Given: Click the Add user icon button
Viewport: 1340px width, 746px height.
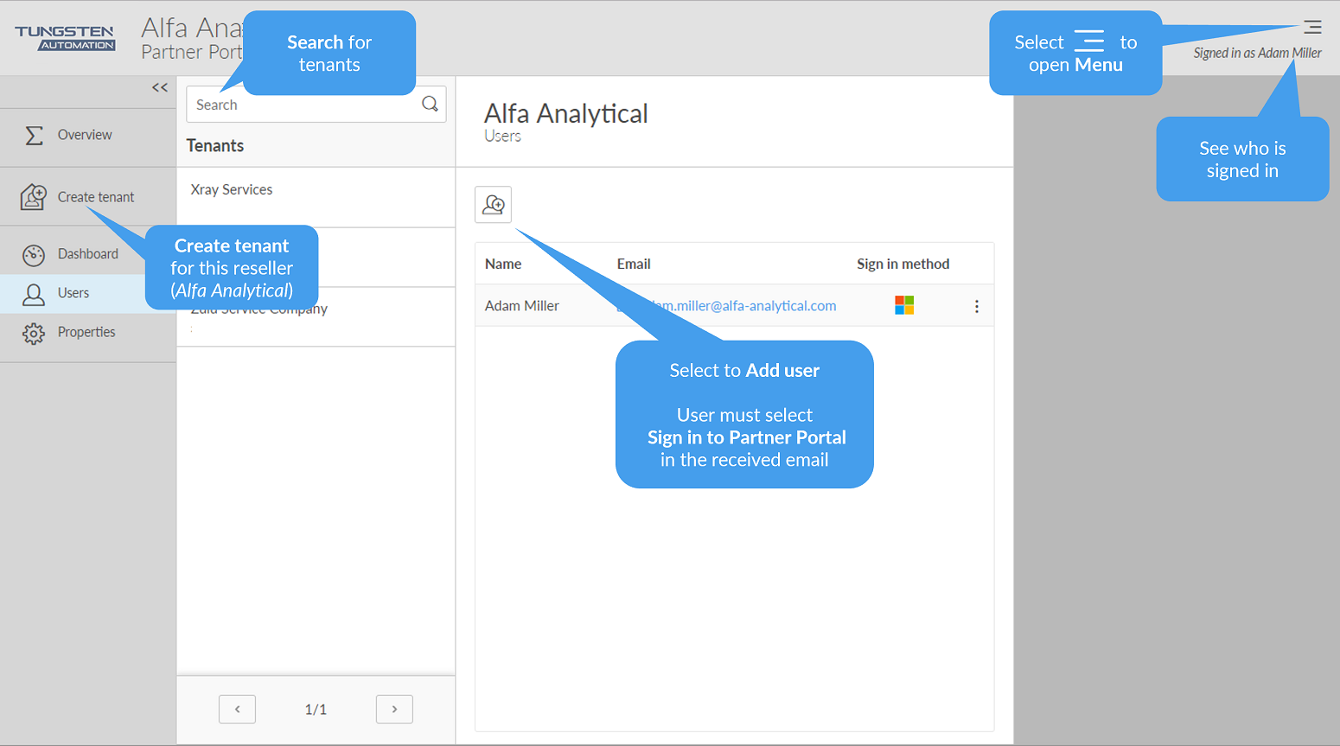Looking at the screenshot, I should pos(493,205).
